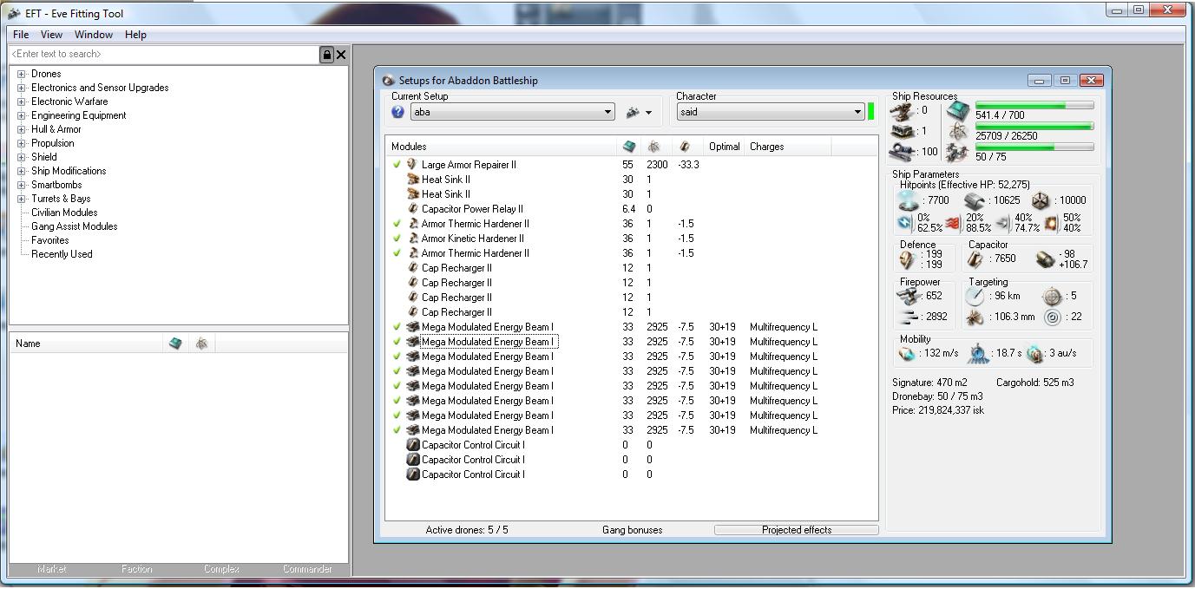Select Civilian Modules in the tree
This screenshot has width=1195, height=589.
pyautogui.click(x=64, y=213)
